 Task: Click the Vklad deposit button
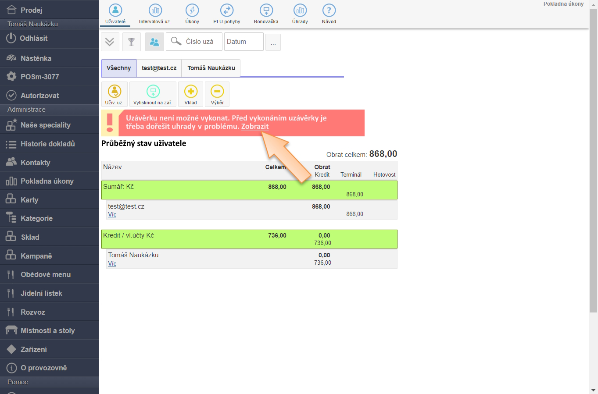(x=191, y=94)
